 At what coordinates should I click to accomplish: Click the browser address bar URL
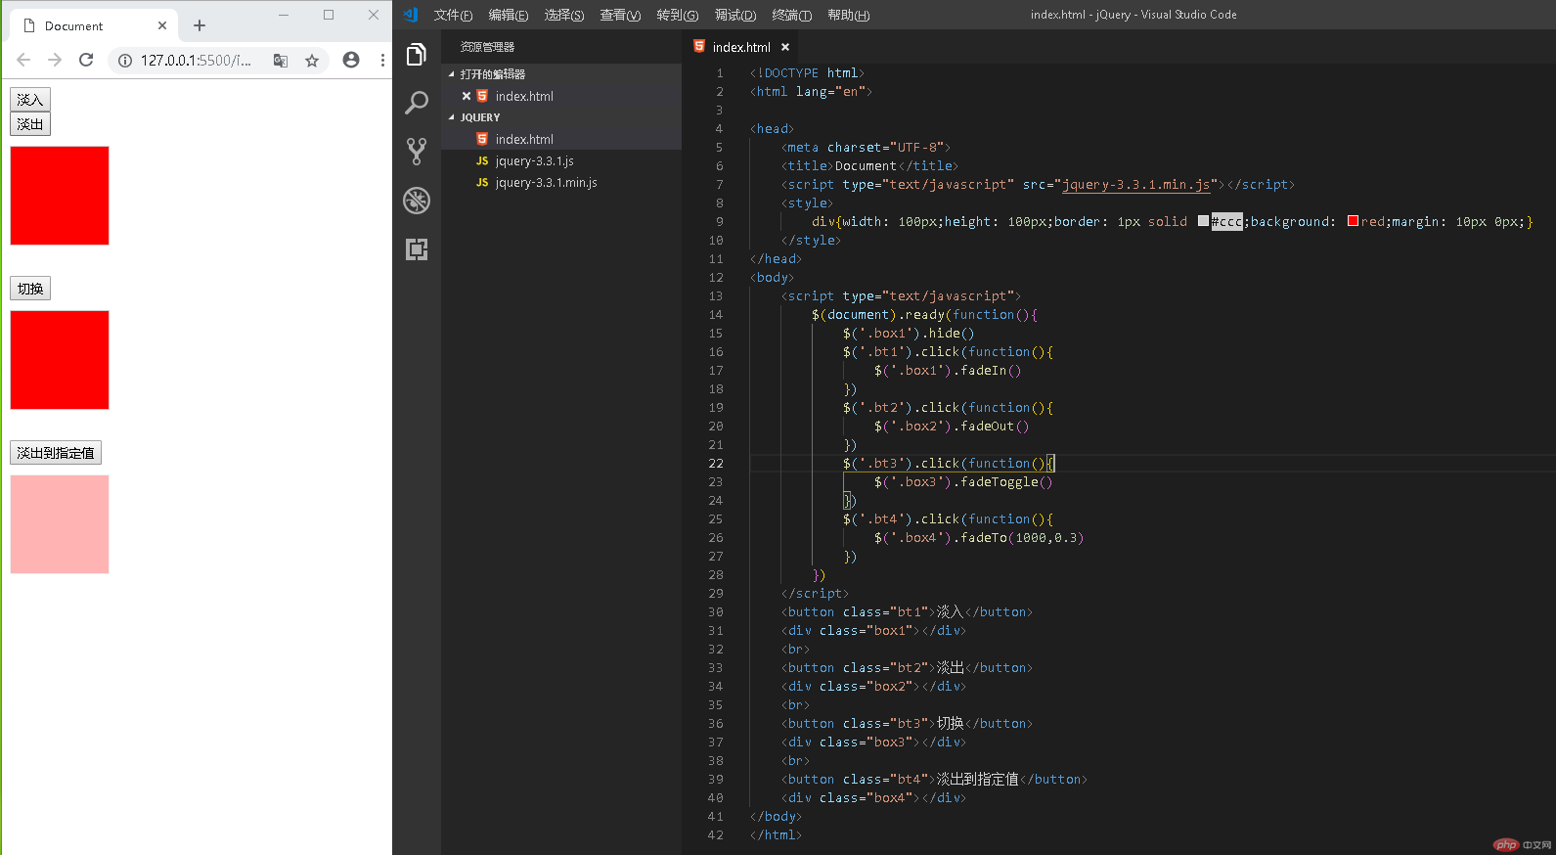pyautogui.click(x=196, y=61)
